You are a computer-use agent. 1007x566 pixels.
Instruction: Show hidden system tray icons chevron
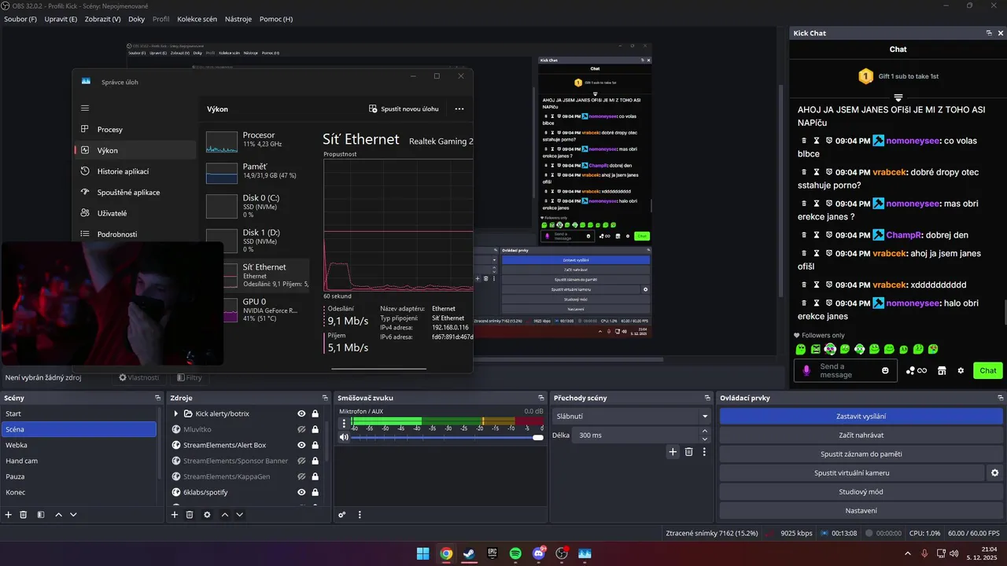coord(908,553)
